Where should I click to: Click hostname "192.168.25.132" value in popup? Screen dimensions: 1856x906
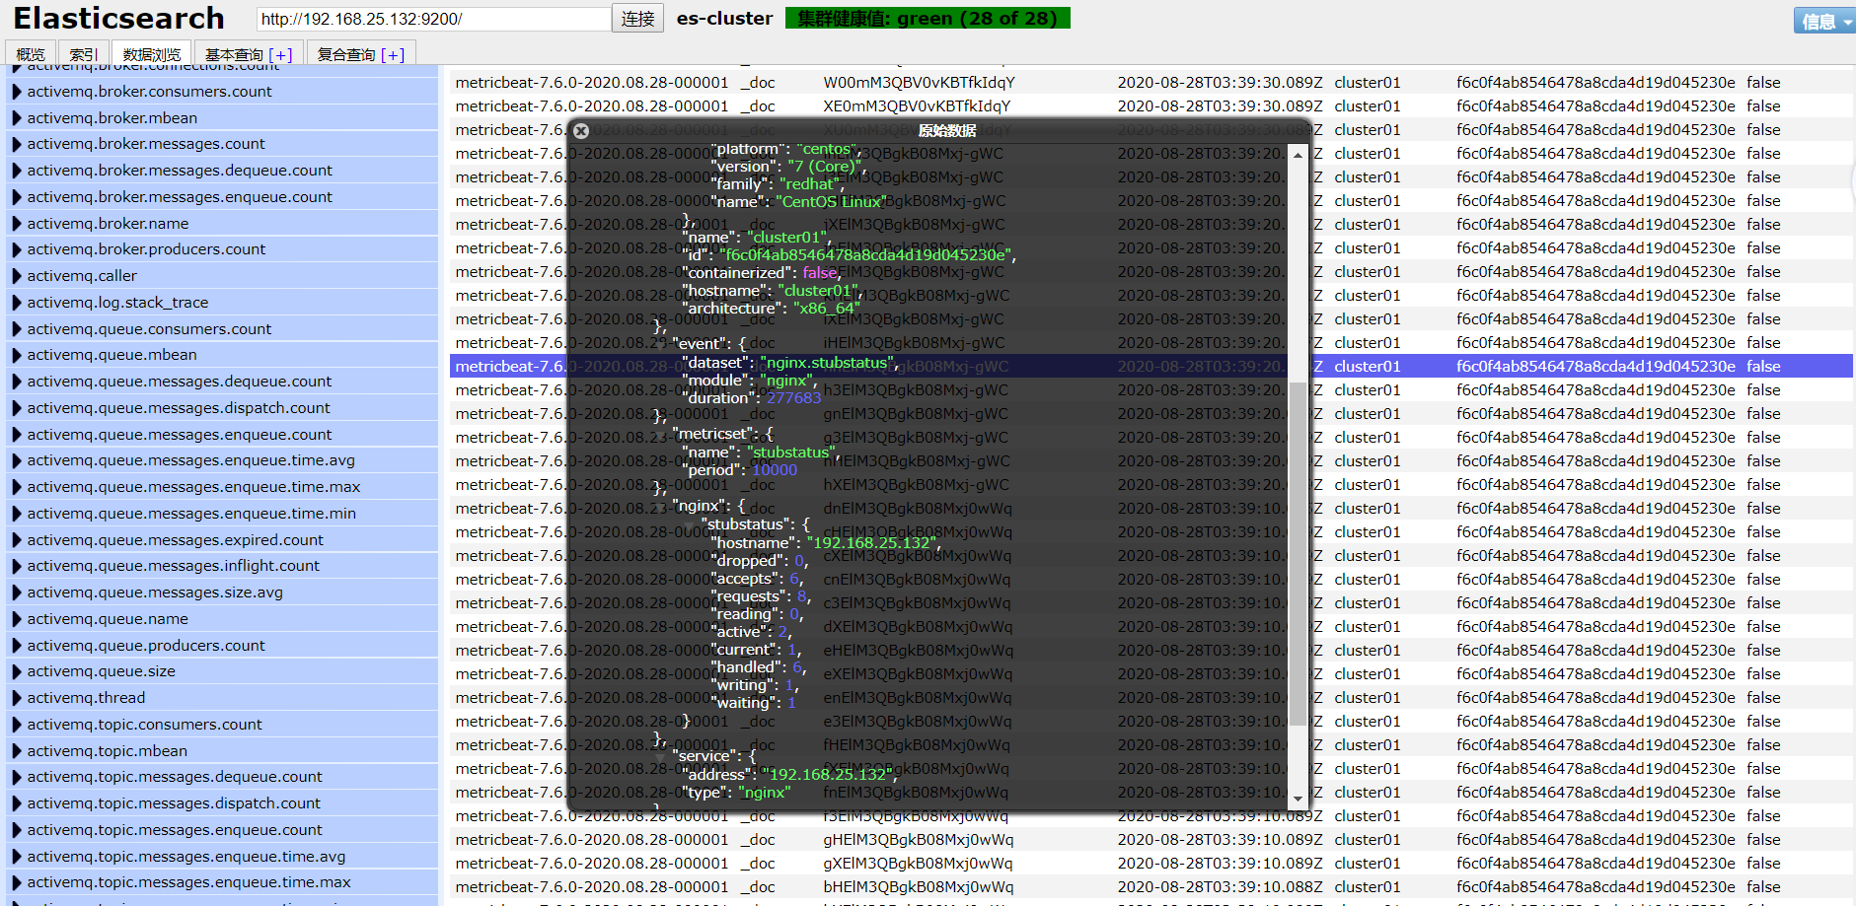click(x=871, y=543)
